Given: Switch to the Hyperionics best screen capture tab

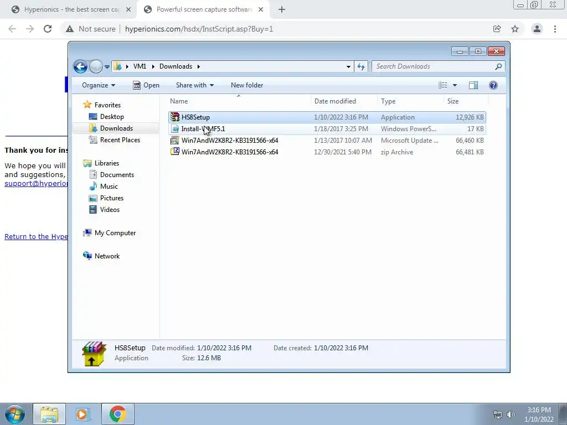Looking at the screenshot, I should 71,9.
